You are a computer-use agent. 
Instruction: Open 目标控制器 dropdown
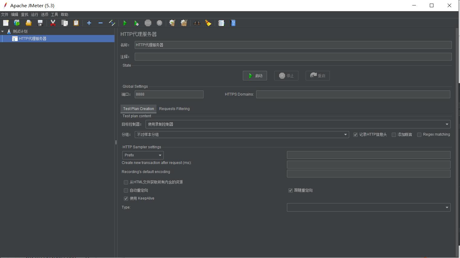point(298,124)
